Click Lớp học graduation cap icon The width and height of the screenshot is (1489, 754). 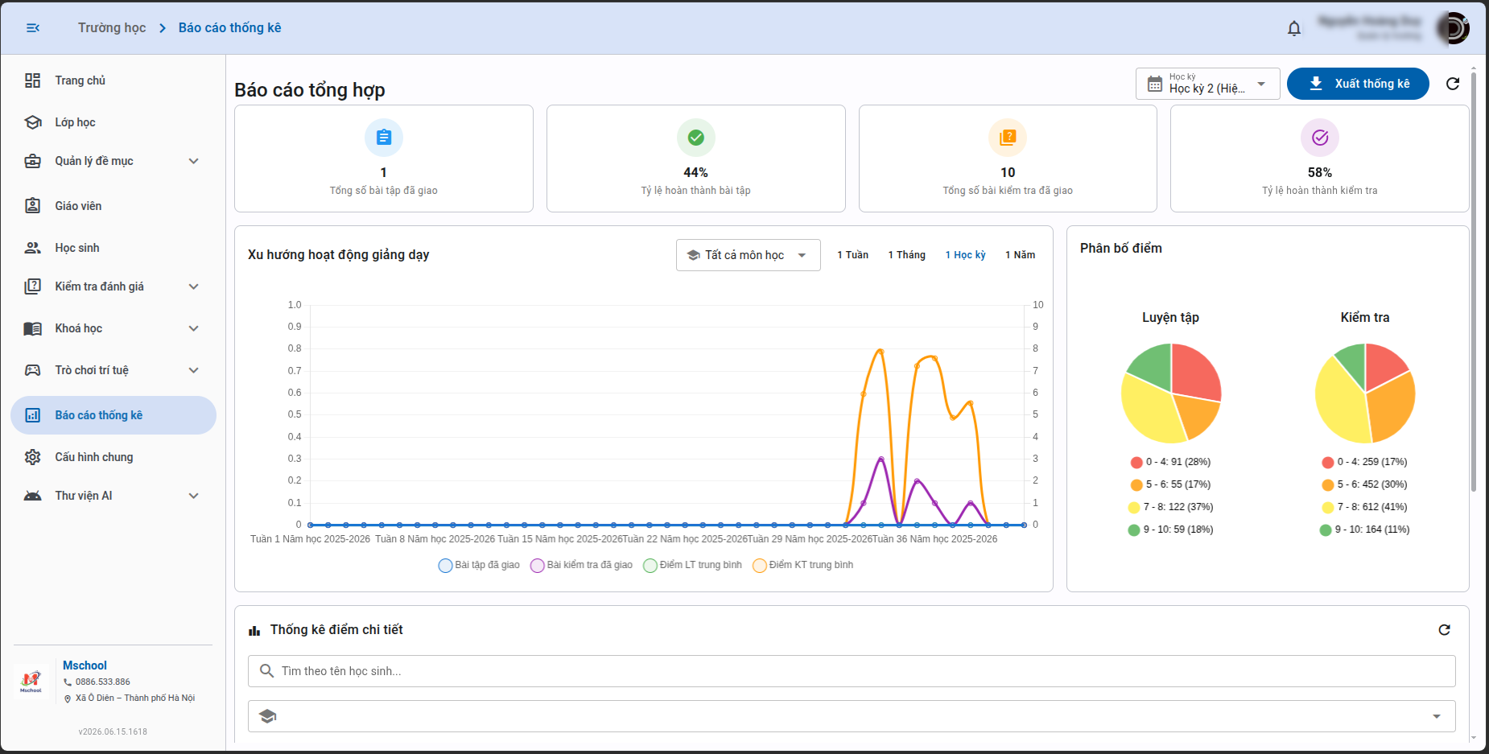[x=33, y=122]
